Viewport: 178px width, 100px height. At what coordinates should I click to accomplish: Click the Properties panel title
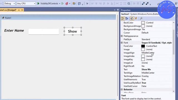coord(126,10)
